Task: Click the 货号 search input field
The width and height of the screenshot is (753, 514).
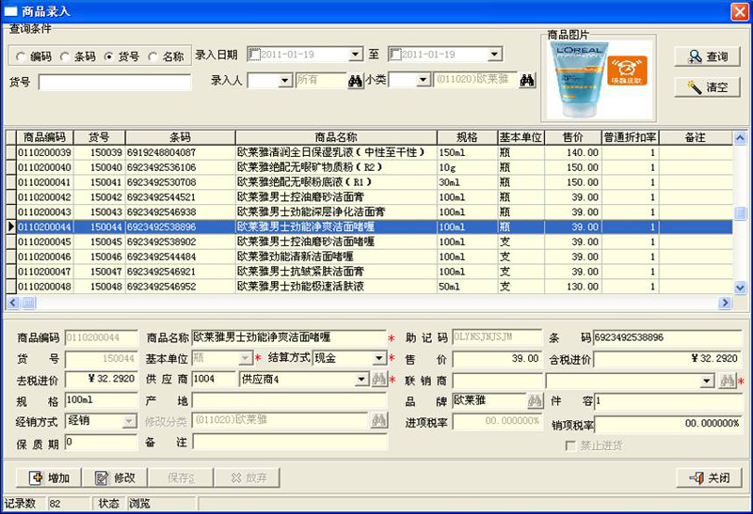Action: click(115, 82)
